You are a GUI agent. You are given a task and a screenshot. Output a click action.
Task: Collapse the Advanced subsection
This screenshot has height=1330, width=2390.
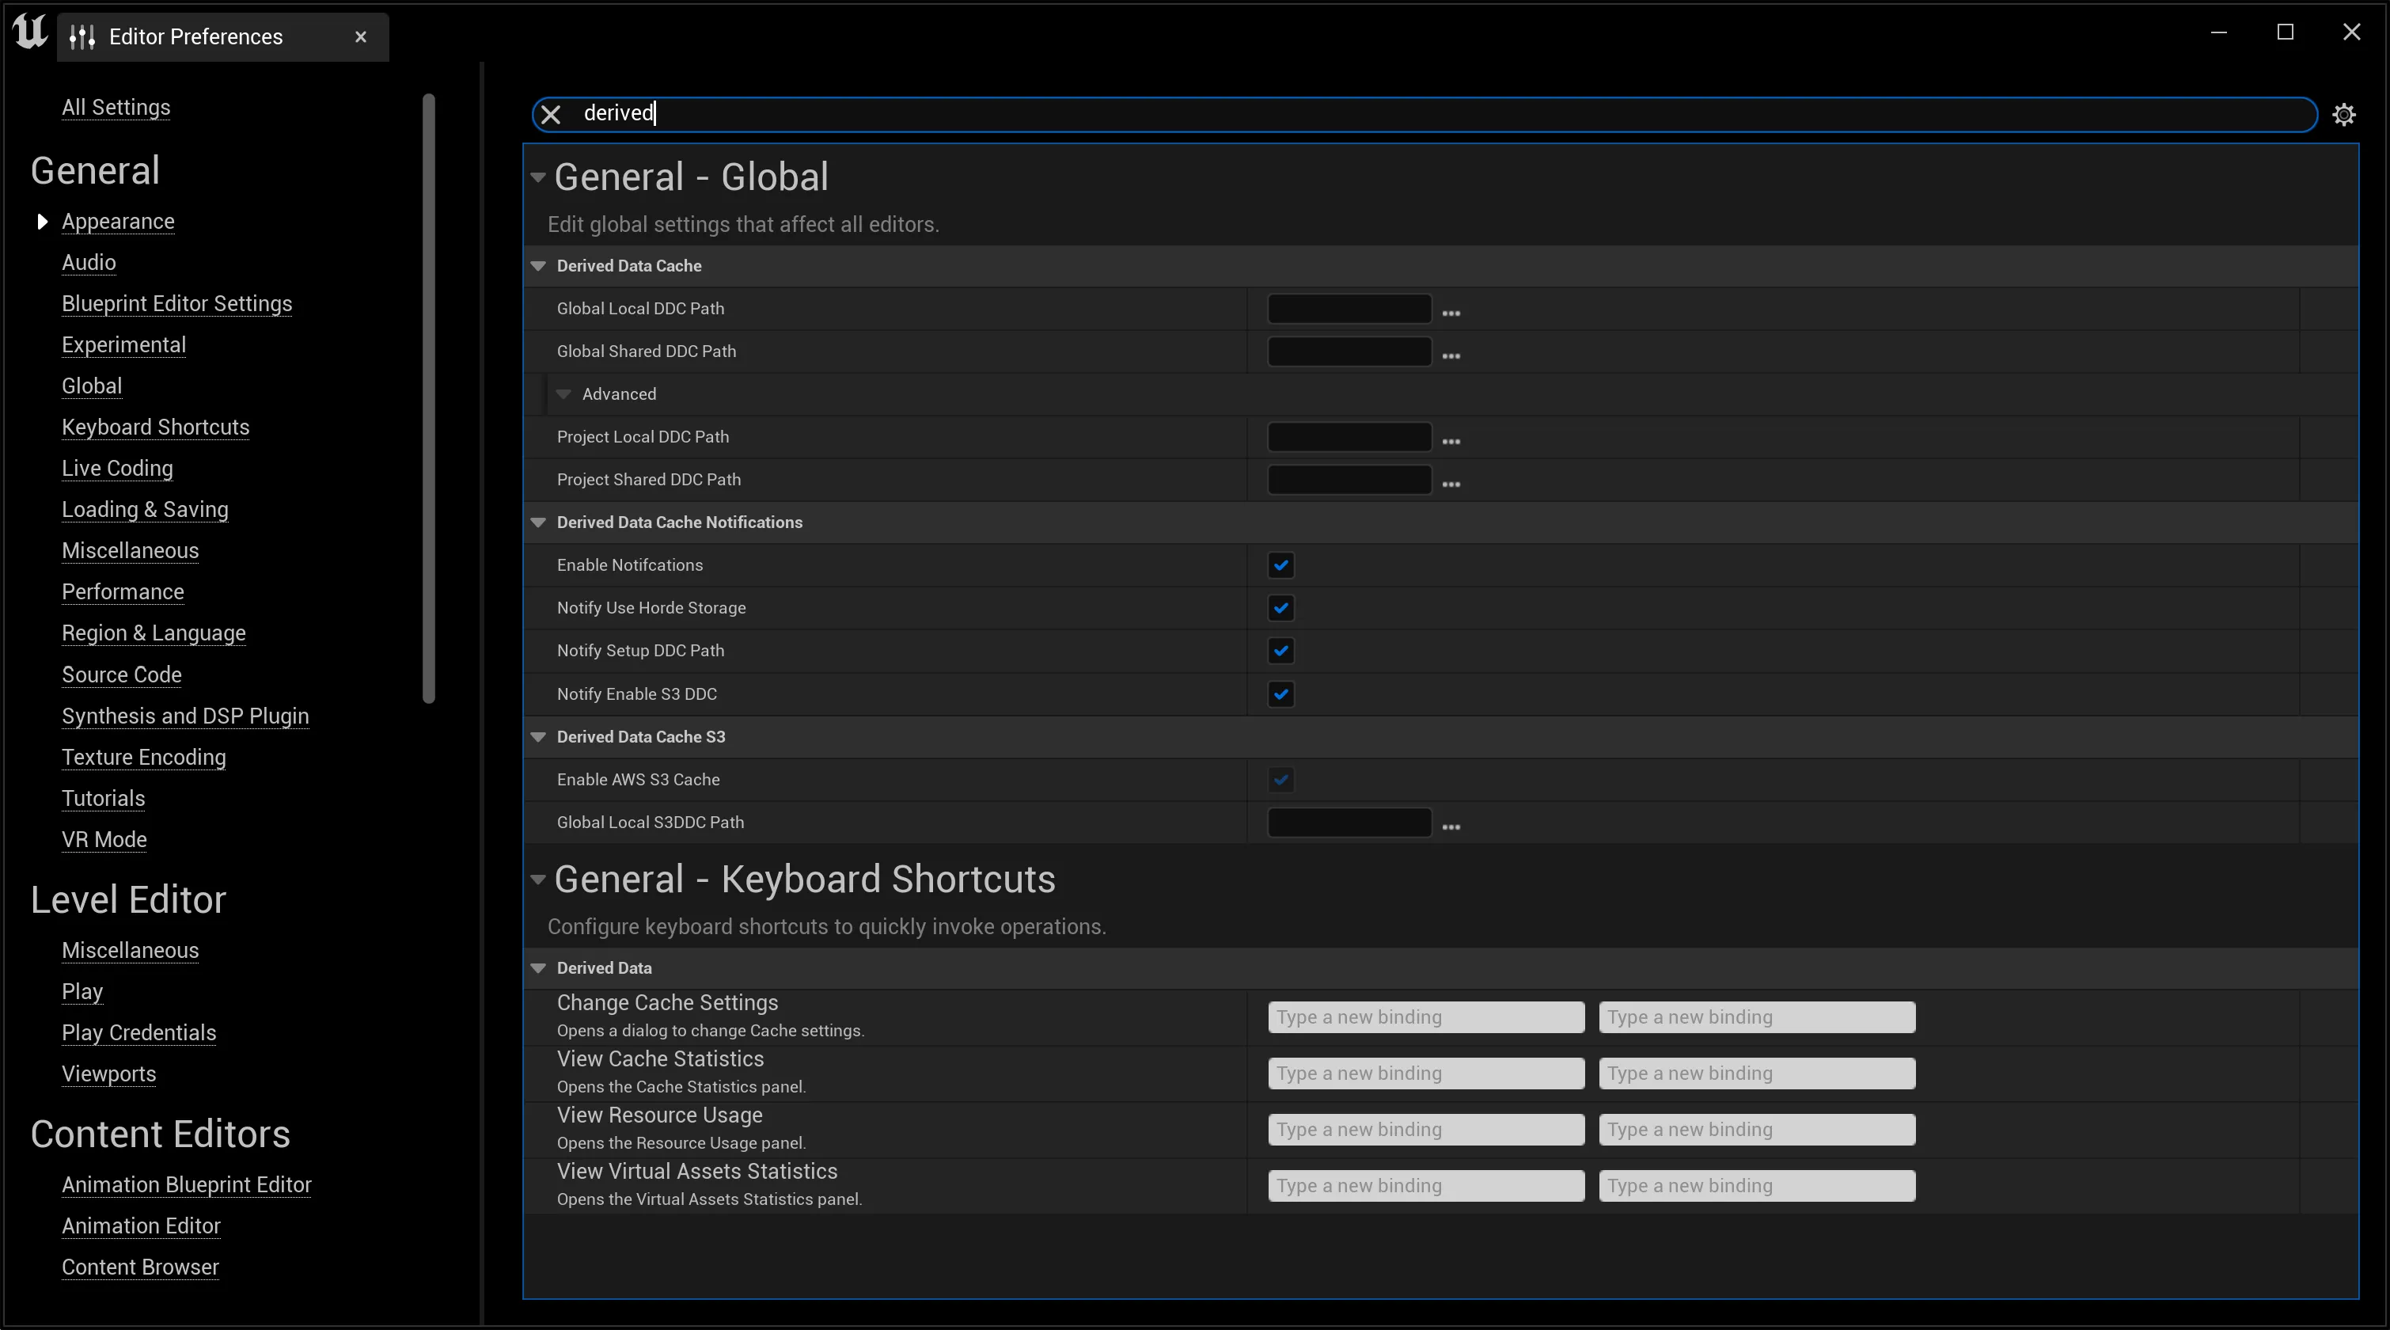pos(565,393)
